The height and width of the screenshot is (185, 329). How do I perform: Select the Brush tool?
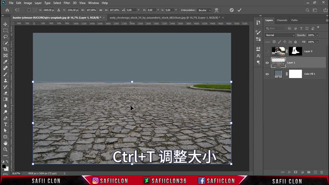tap(5, 74)
